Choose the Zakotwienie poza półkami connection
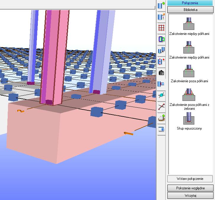Viewport: 215px width, 200px height. click(x=189, y=74)
